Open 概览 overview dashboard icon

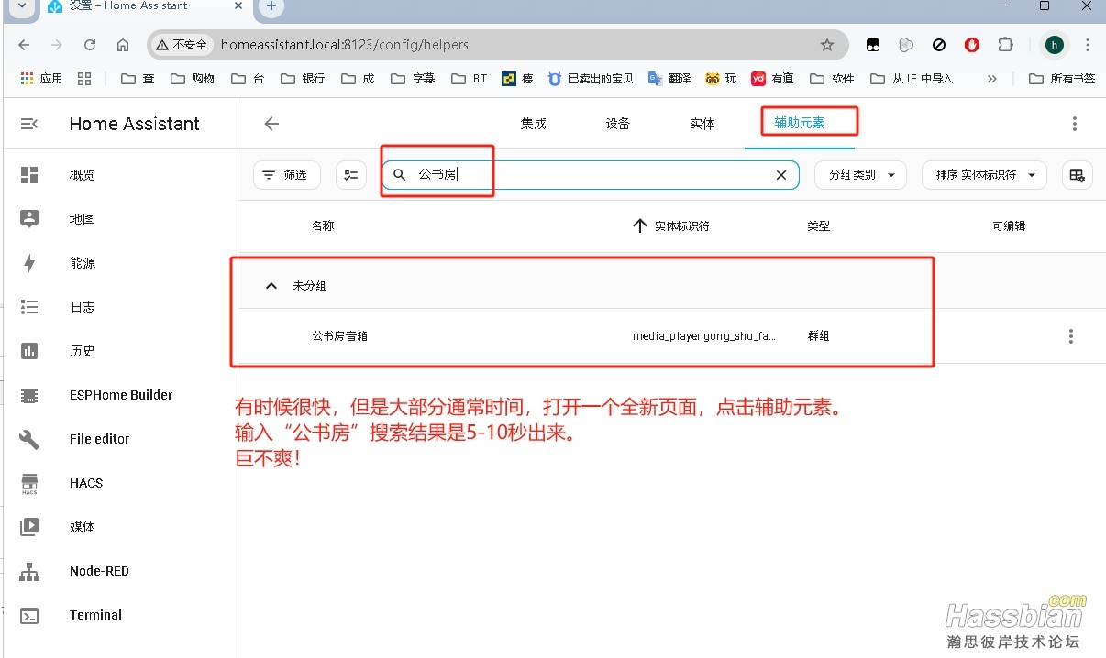coord(29,175)
